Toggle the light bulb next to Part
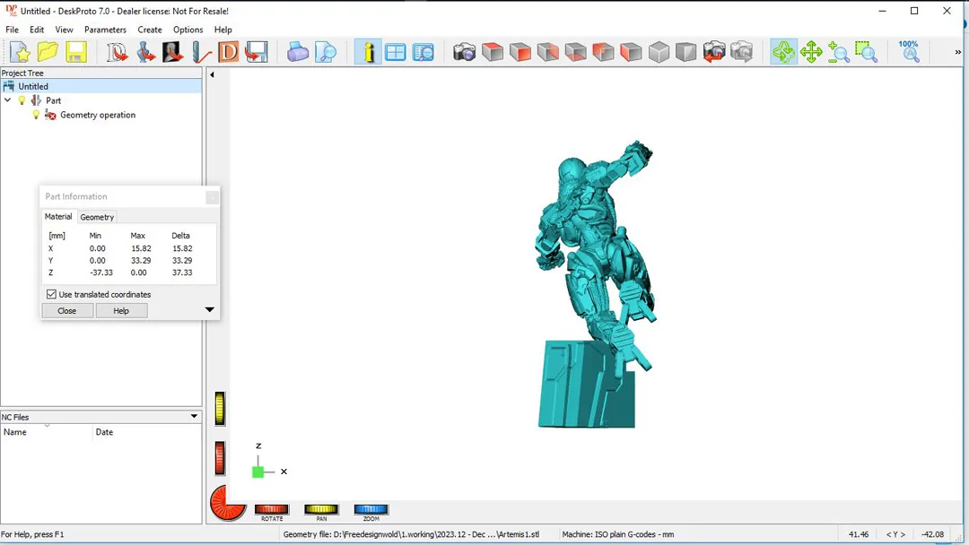 coord(22,100)
